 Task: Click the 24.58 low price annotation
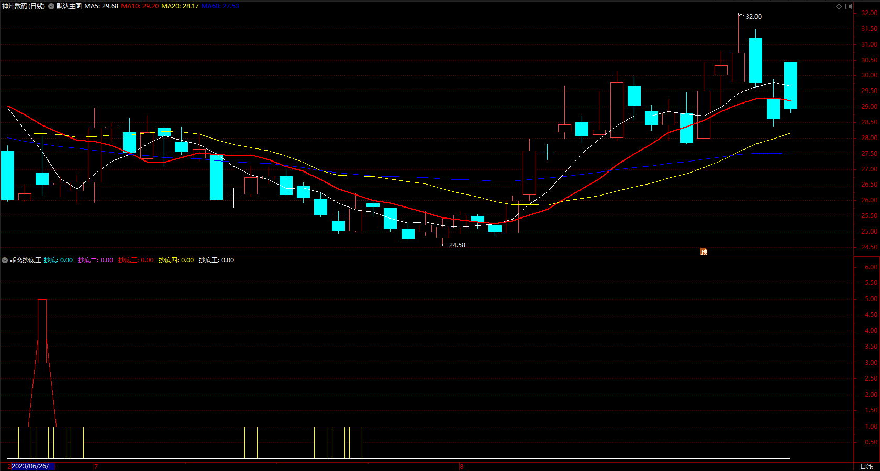[457, 245]
